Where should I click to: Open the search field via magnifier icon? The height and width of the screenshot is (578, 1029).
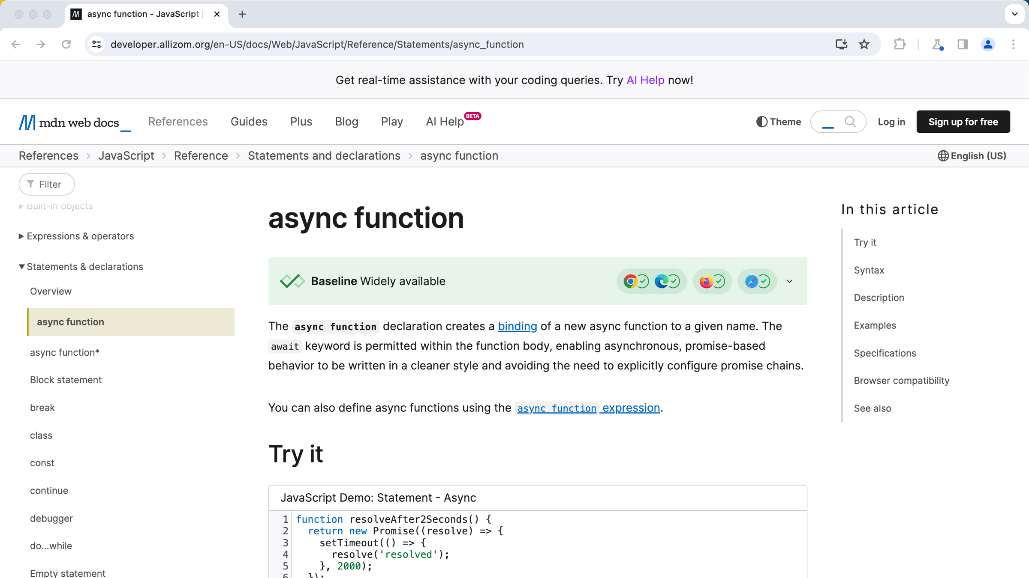tap(851, 122)
